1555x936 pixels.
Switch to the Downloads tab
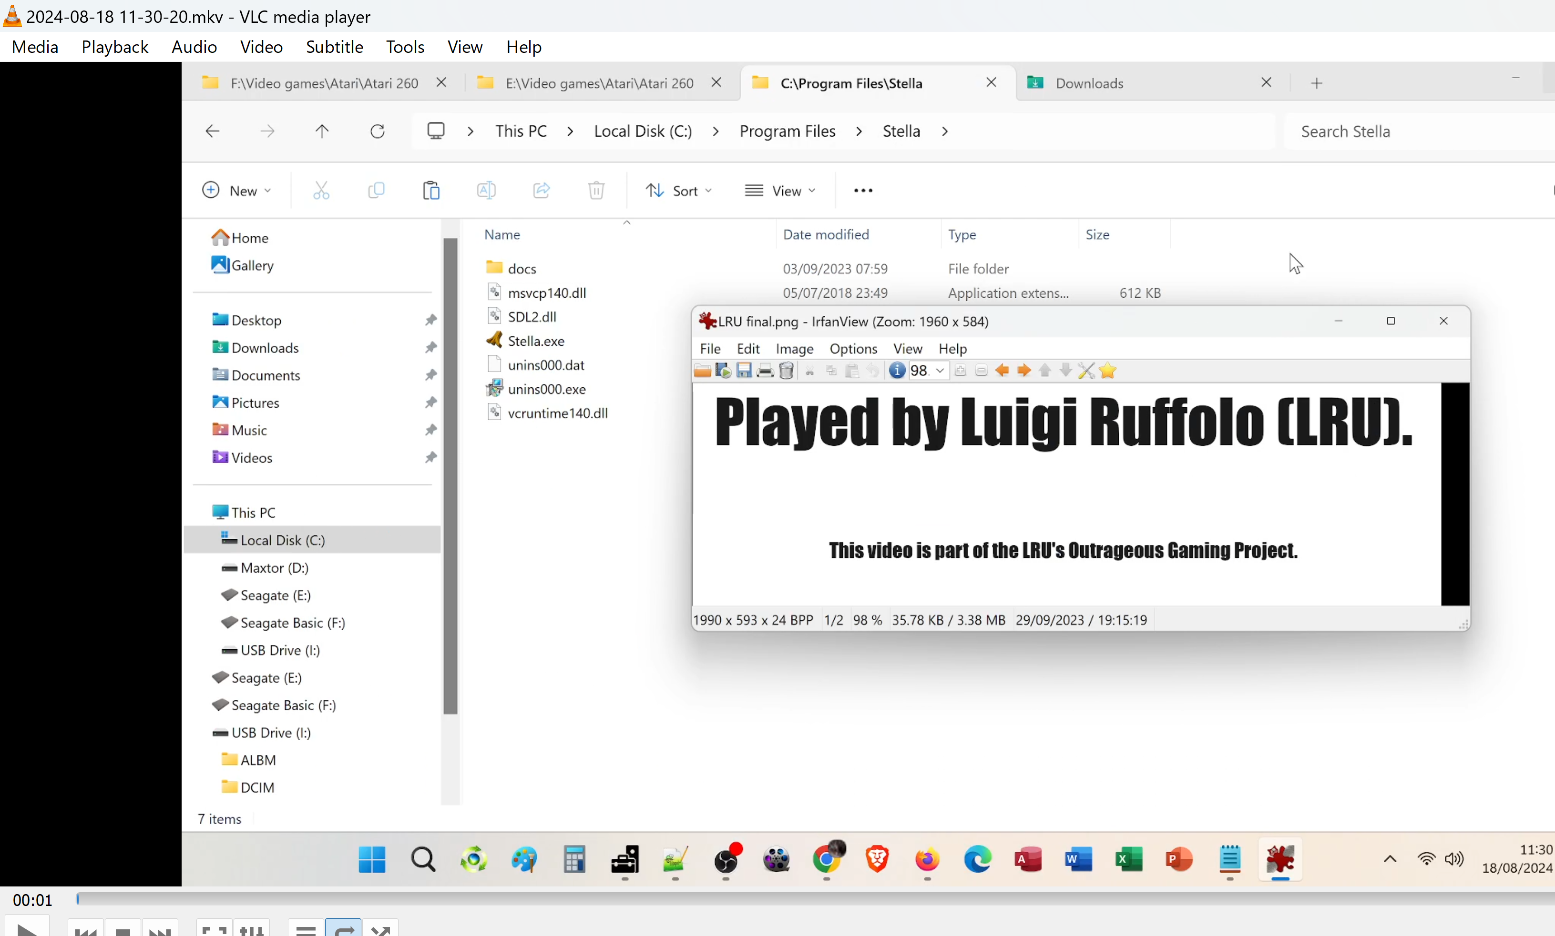point(1089,83)
